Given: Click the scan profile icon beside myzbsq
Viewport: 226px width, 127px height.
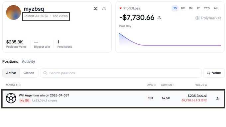Looking at the screenshot, I should tap(96, 9).
